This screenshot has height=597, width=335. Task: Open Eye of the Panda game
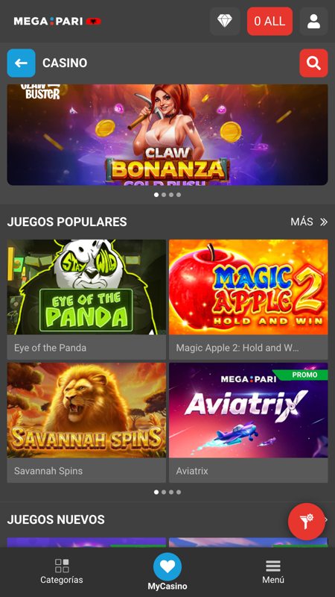tap(86, 299)
